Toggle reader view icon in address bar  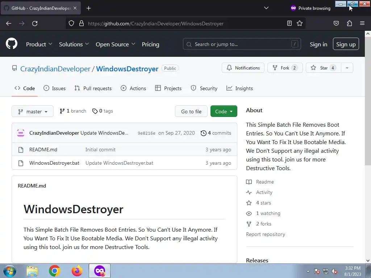click(x=289, y=23)
